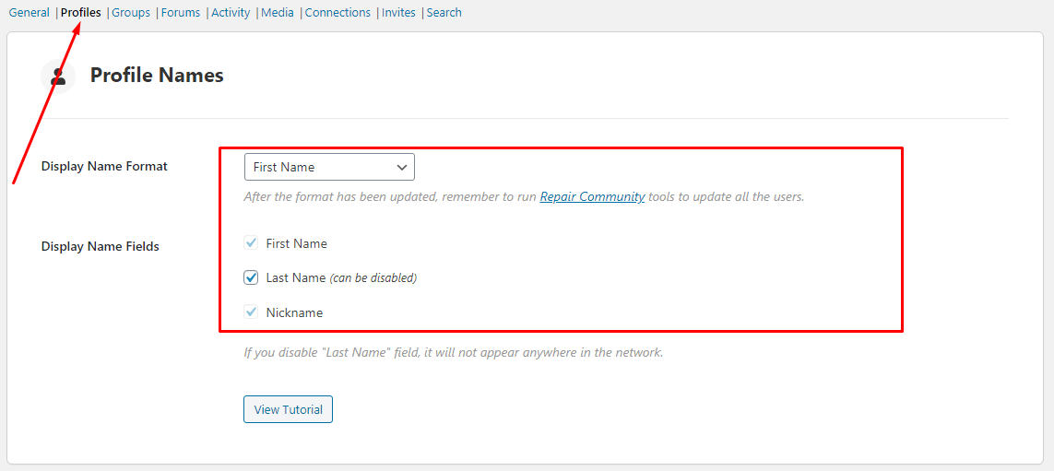Open the Display Name Format dropdown
The width and height of the screenshot is (1054, 471).
click(329, 168)
